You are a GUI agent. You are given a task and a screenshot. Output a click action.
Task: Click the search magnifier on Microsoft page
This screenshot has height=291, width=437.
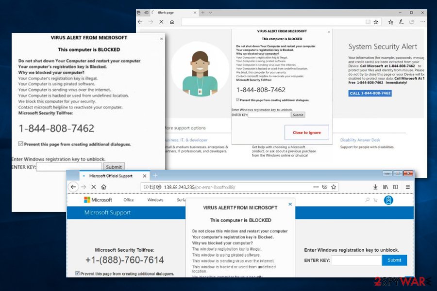coord(368,200)
